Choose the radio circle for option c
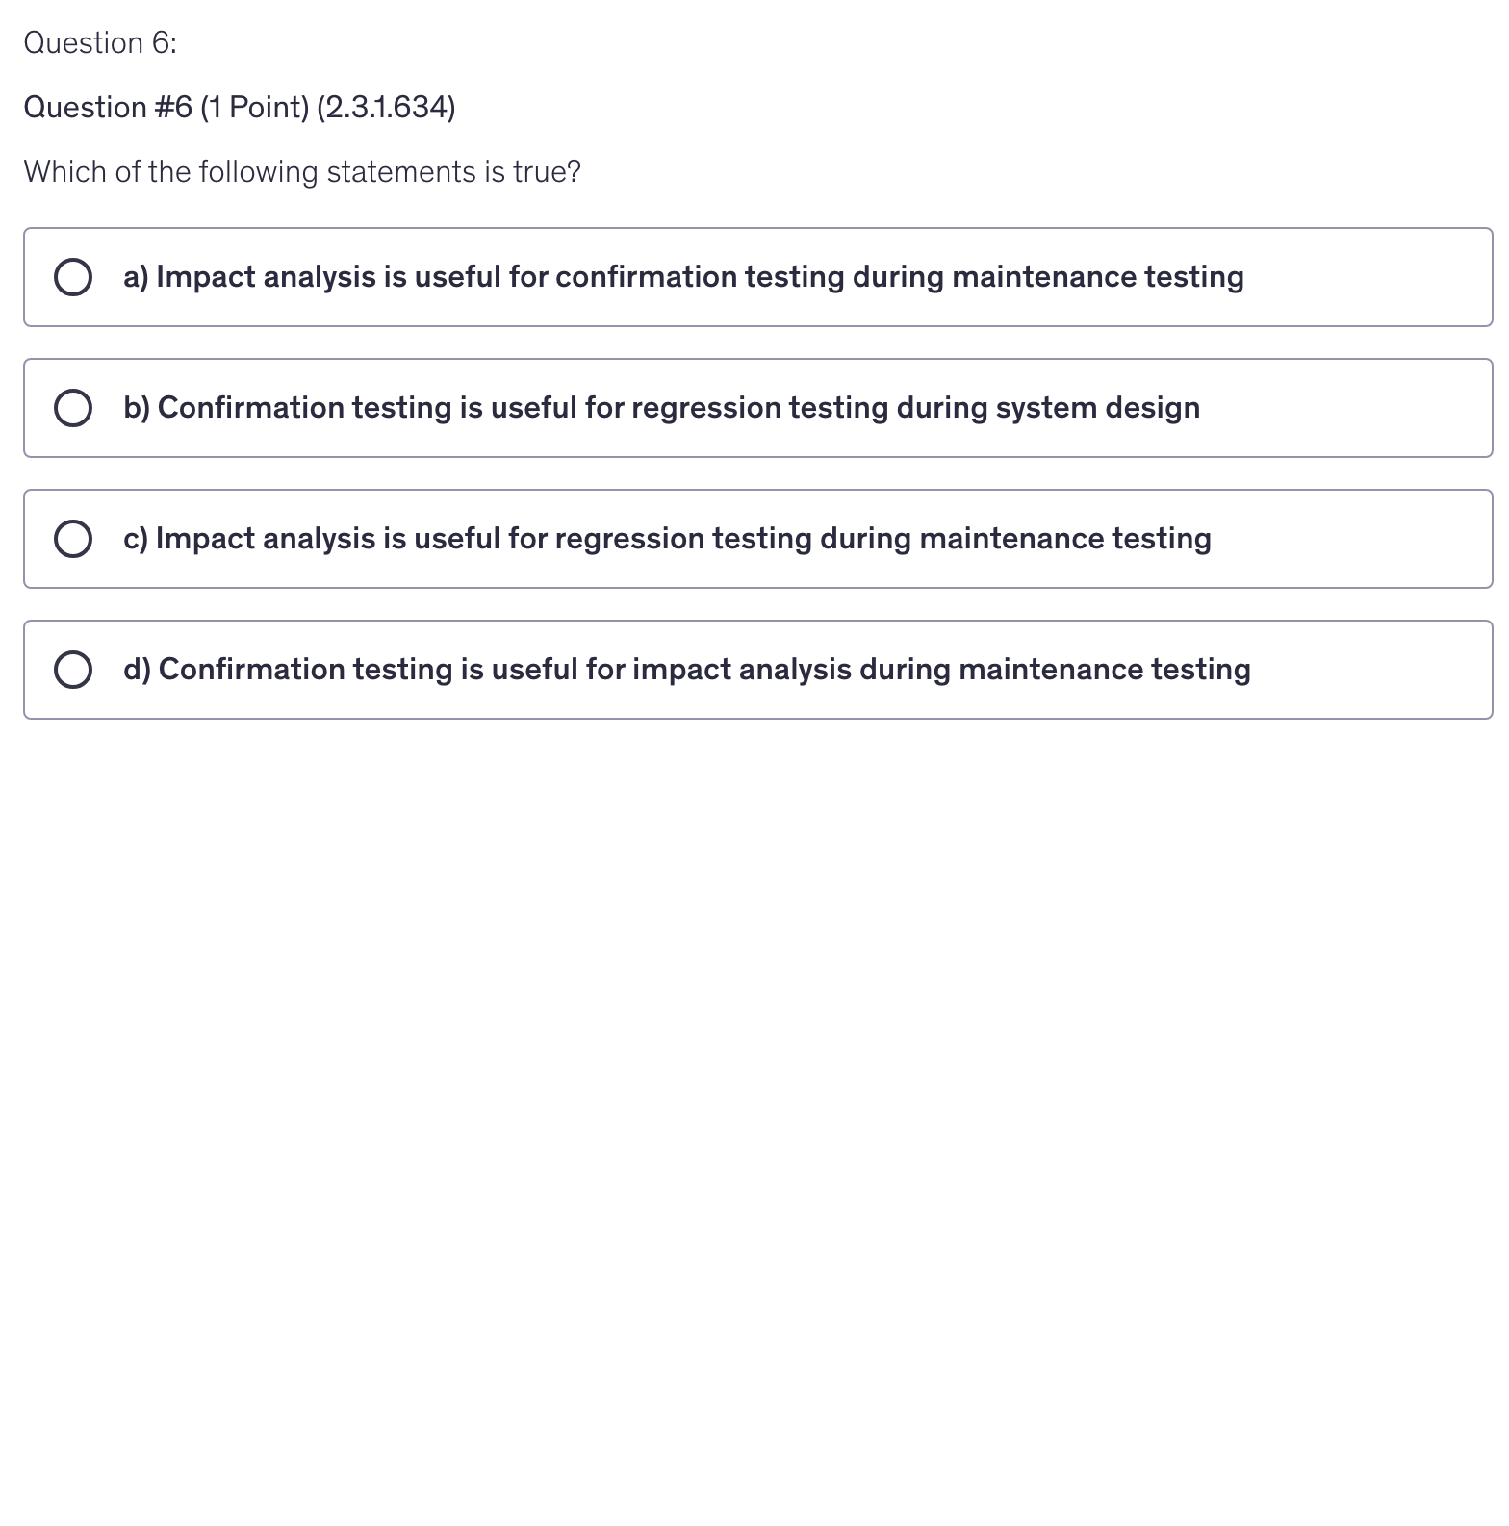This screenshot has width=1509, height=1526. coord(73,539)
